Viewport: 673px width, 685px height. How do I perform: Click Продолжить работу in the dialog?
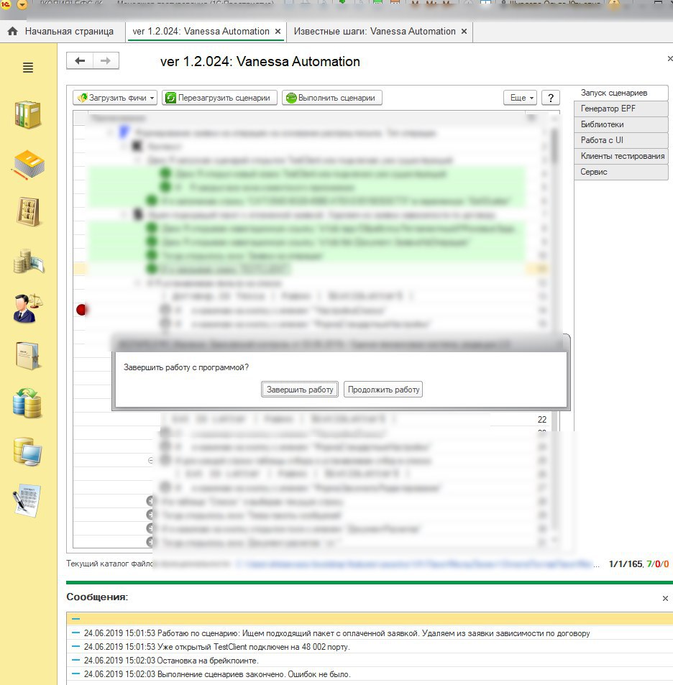[x=383, y=390]
